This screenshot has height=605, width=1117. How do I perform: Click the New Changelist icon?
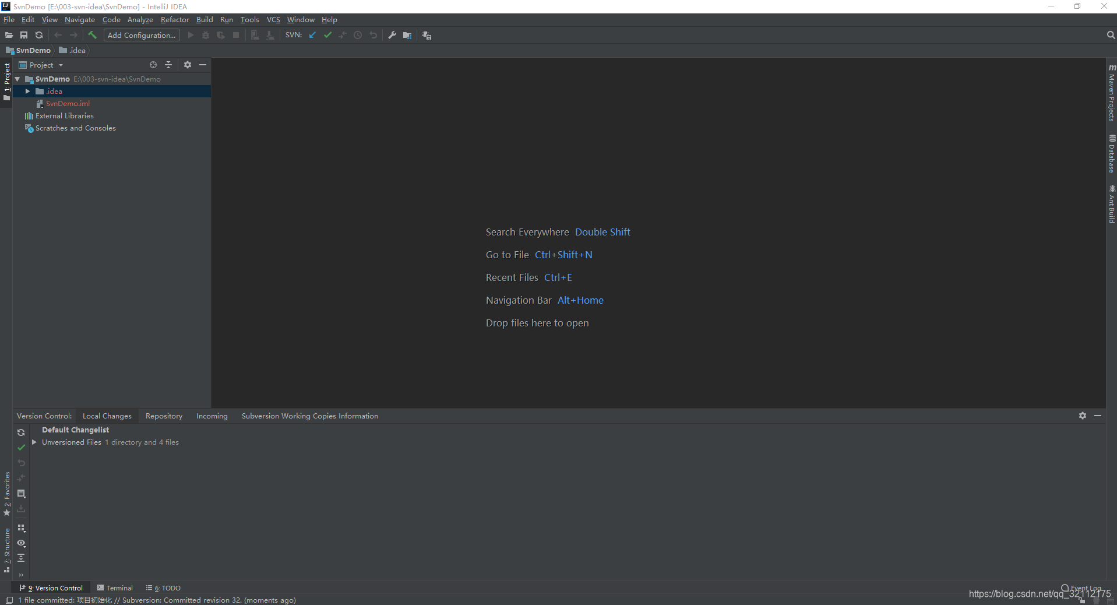coord(21,494)
